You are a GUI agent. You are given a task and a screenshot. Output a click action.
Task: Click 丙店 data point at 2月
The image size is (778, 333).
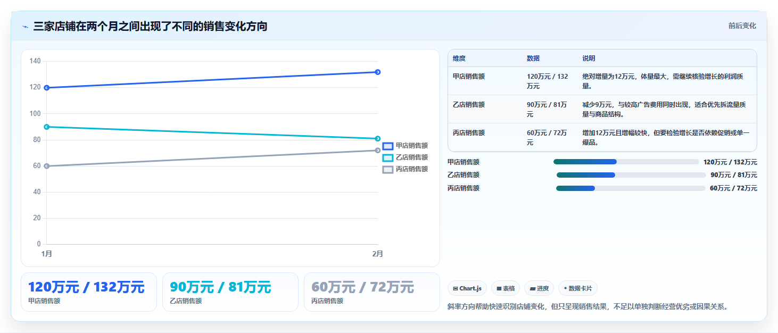(x=377, y=151)
